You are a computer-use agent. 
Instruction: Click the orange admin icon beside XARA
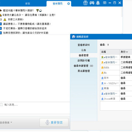[x=102, y=67]
